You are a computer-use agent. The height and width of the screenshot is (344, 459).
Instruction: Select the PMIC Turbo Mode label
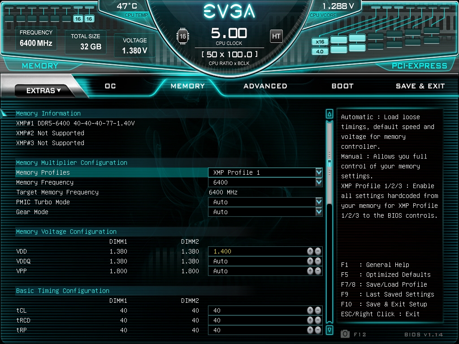43,202
